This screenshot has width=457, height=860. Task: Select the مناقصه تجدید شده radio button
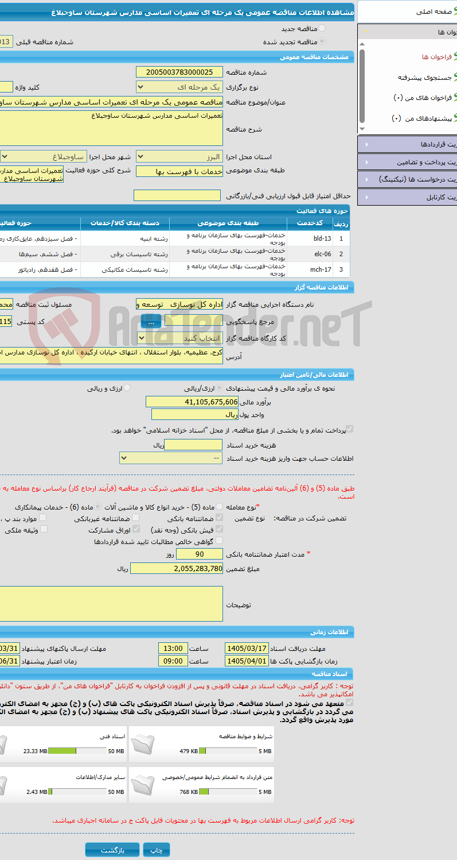[x=322, y=41]
